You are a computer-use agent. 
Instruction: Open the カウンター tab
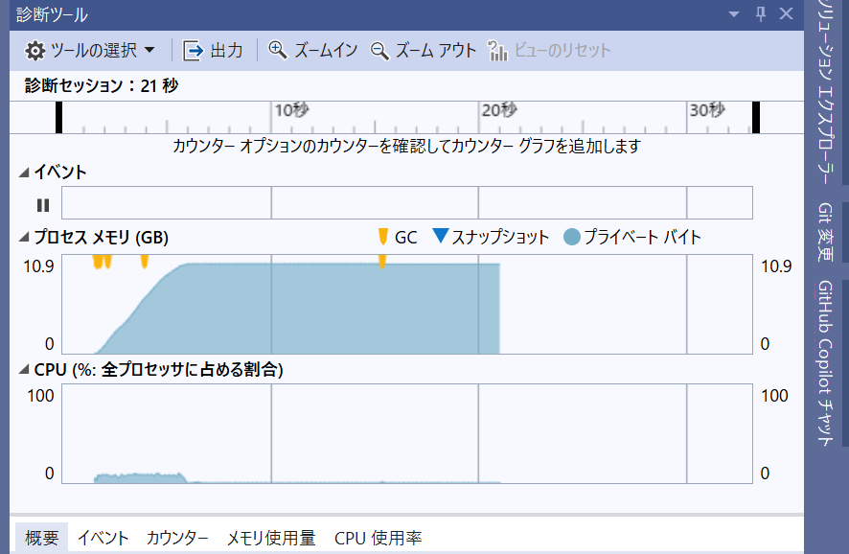point(177,539)
